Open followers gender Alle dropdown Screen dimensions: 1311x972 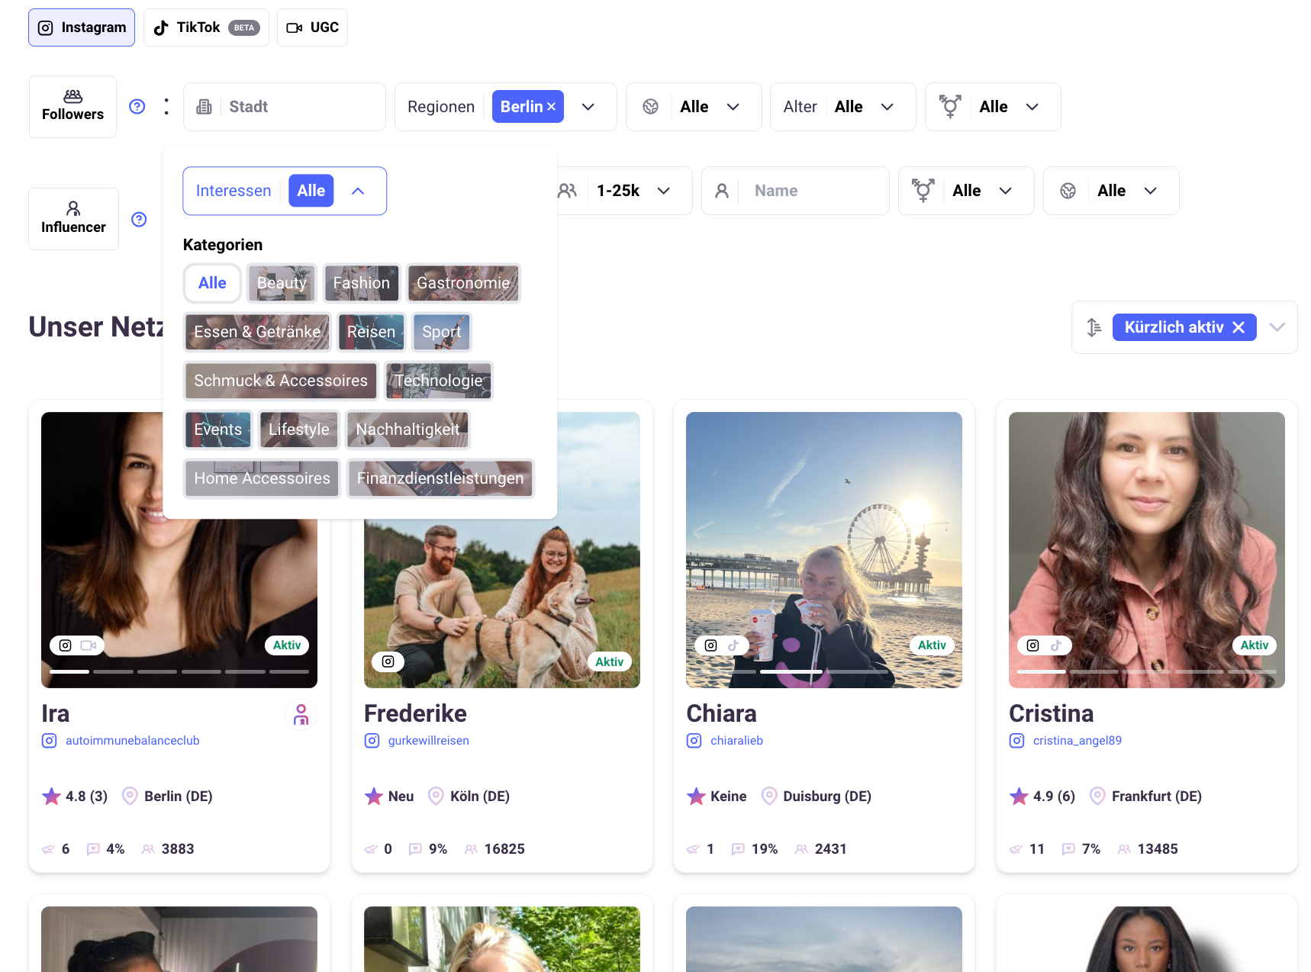[993, 107]
